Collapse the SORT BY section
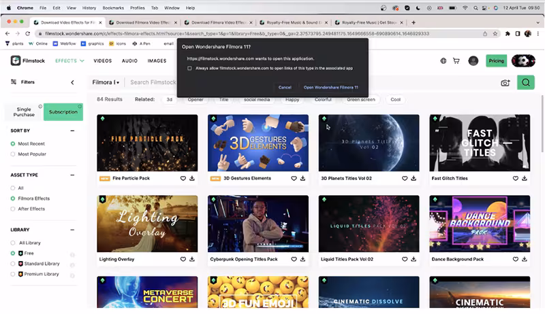 point(72,130)
